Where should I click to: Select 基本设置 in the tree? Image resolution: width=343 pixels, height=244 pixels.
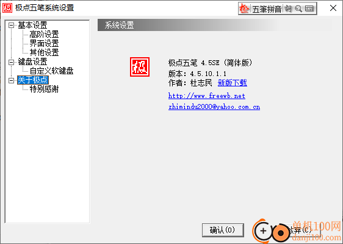(32, 25)
